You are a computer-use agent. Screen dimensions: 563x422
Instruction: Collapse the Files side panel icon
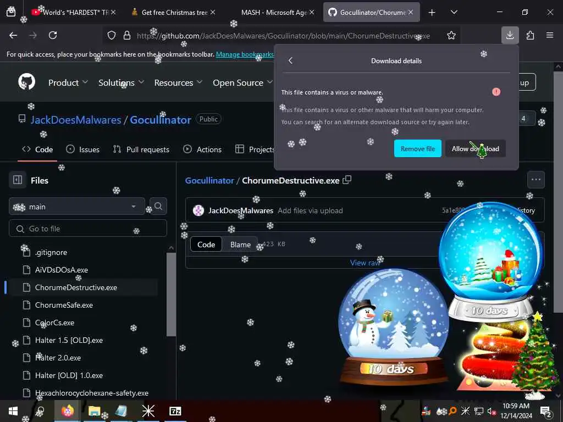click(x=18, y=180)
